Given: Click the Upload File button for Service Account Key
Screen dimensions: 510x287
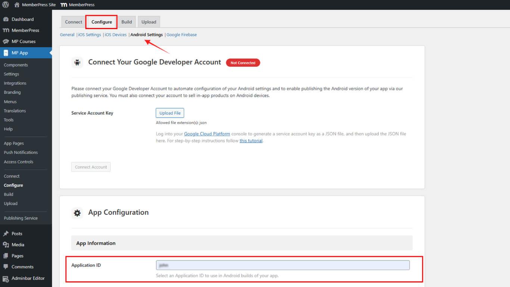Looking at the screenshot, I should coord(170,113).
